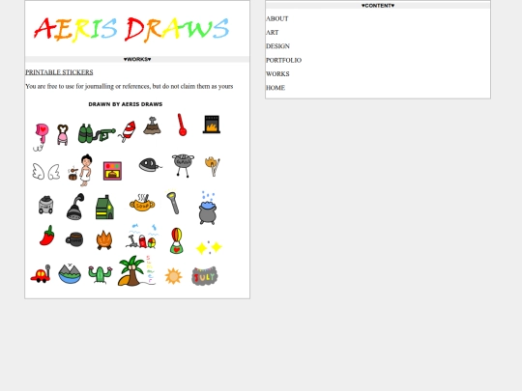
Task: Go to the ART section
Action: click(272, 33)
